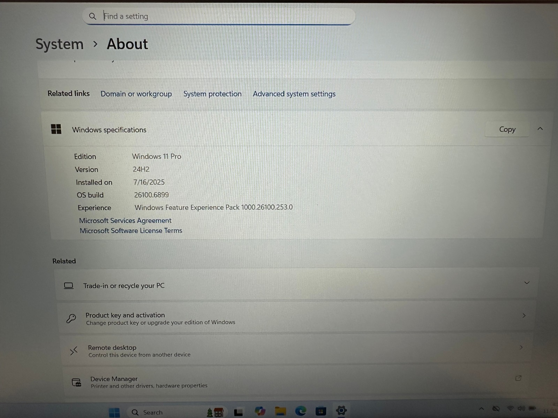
Task: Click the external link icon on Device Manager row
Action: click(518, 378)
